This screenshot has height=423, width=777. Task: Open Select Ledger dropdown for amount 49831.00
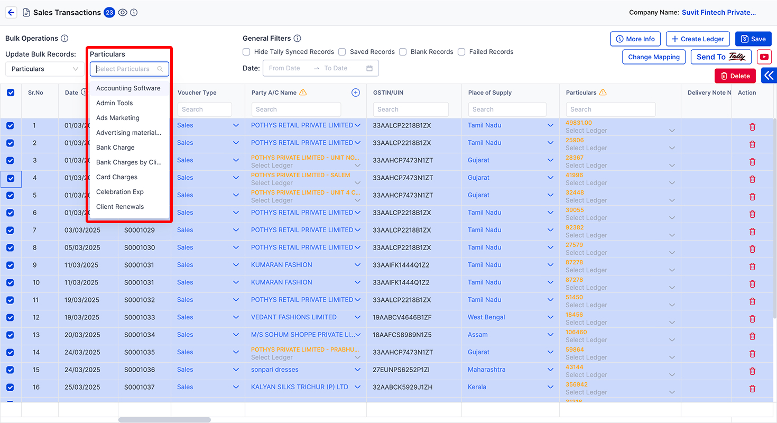coord(672,131)
